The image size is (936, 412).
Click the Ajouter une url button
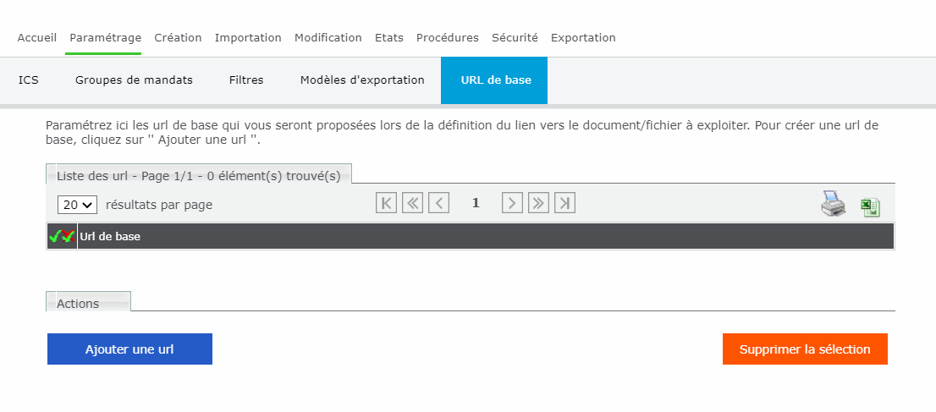pos(129,349)
